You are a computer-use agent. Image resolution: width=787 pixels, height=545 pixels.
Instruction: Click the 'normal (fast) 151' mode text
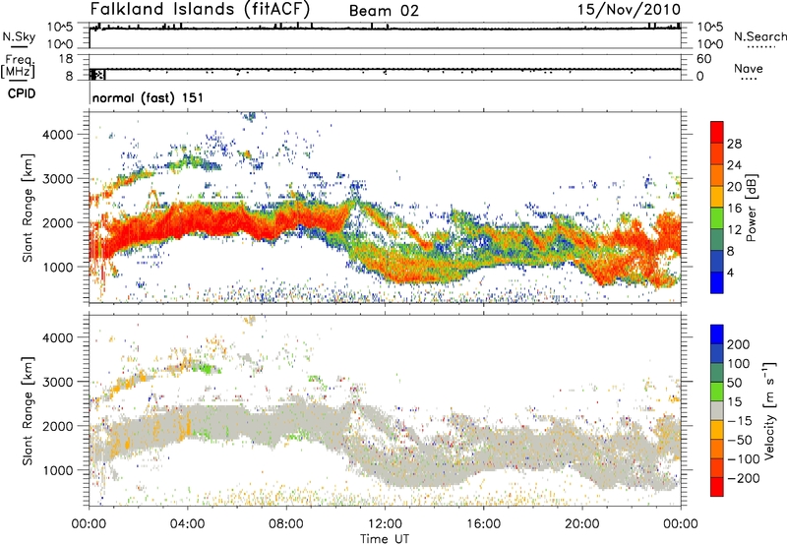149,97
